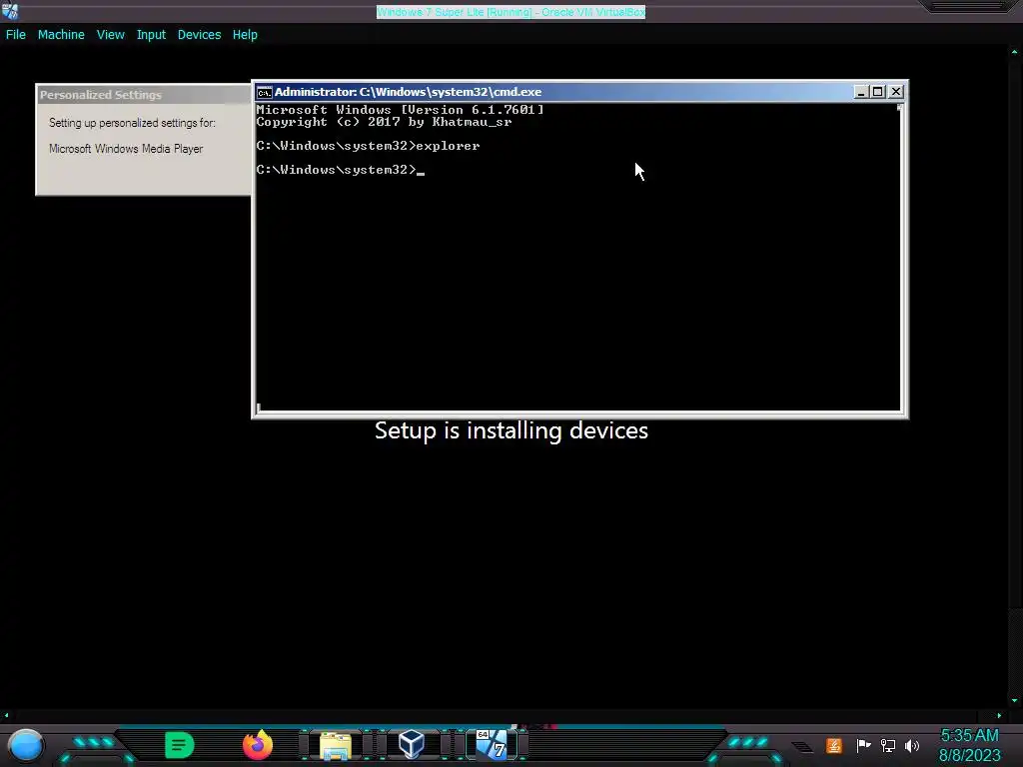Open File Explorer from the taskbar
This screenshot has width=1023, height=767.
click(336, 745)
